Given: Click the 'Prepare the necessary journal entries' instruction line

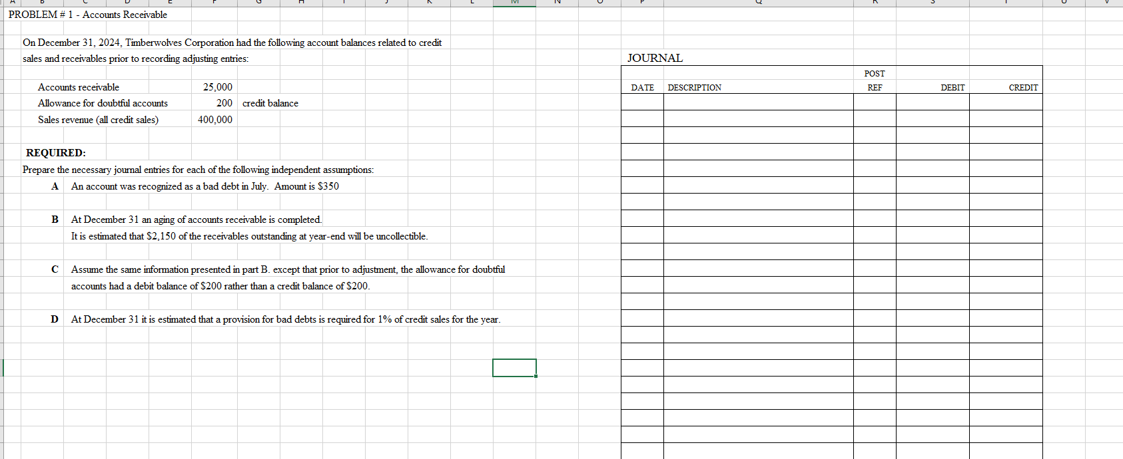Looking at the screenshot, I should (x=198, y=170).
